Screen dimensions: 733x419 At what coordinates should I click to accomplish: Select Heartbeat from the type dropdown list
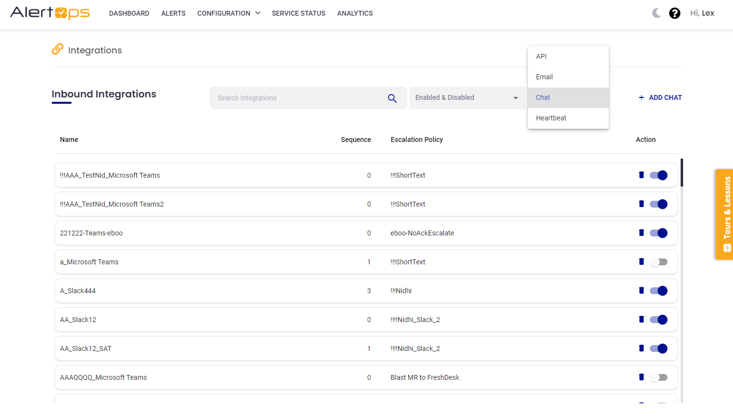[x=551, y=118]
